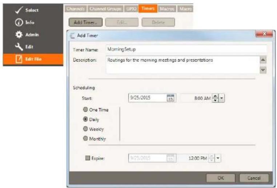Choose the One Time schedule option
Screen dimensions: 277x188
(85, 110)
